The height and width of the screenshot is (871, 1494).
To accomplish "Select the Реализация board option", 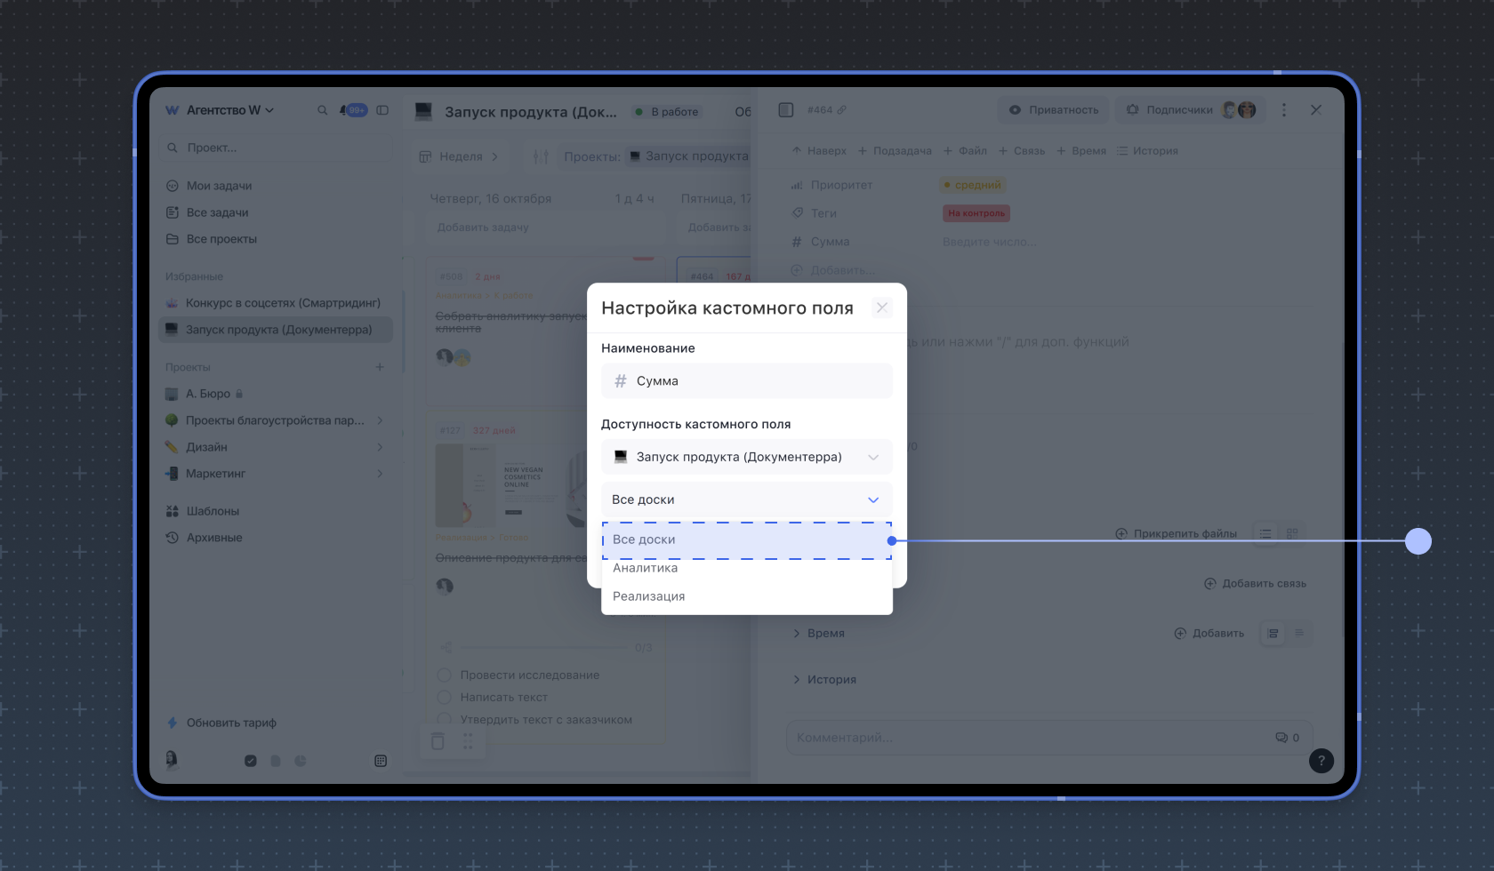I will pos(648,596).
